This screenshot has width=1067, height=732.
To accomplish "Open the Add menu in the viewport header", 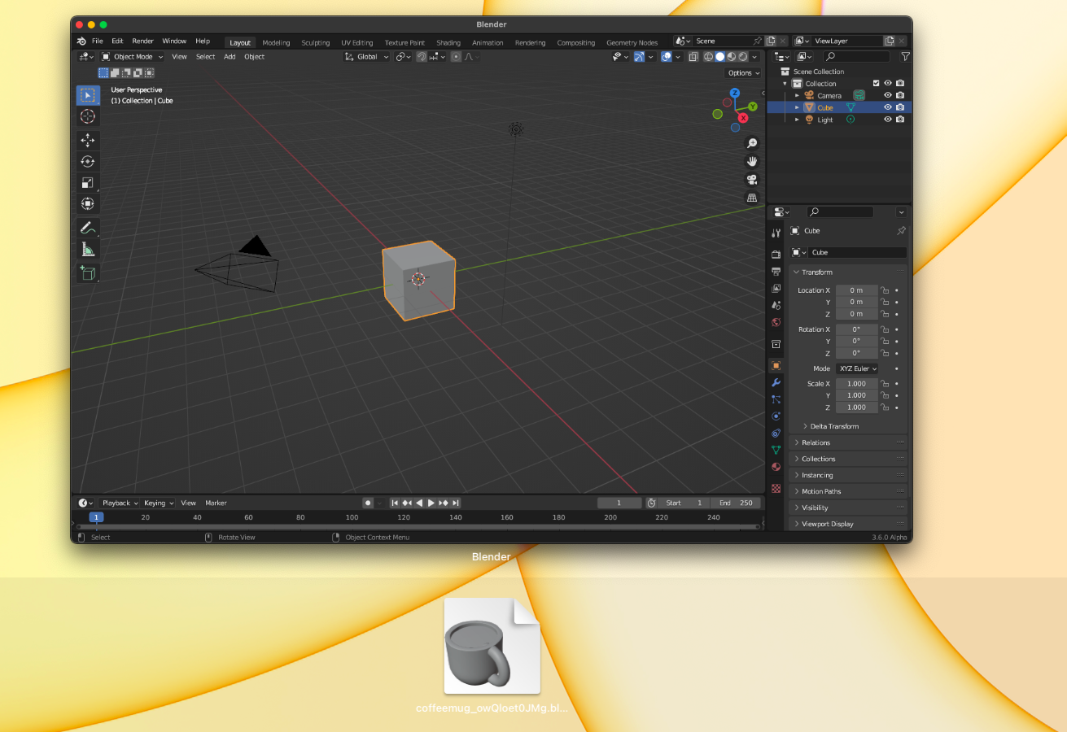I will coord(230,57).
